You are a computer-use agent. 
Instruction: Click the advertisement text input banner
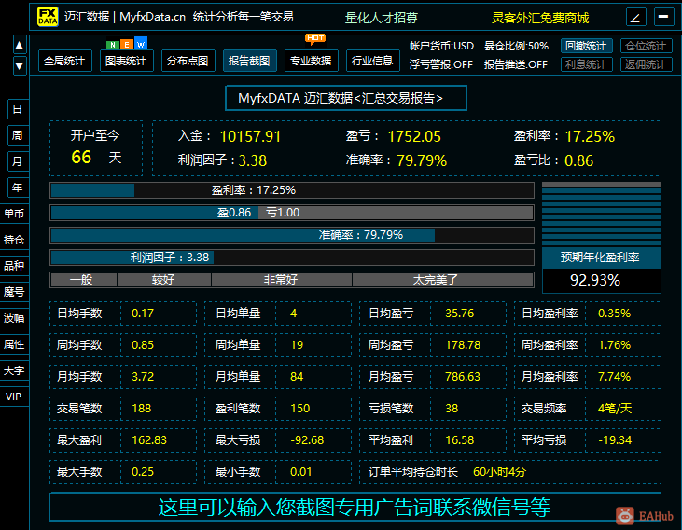(x=355, y=507)
